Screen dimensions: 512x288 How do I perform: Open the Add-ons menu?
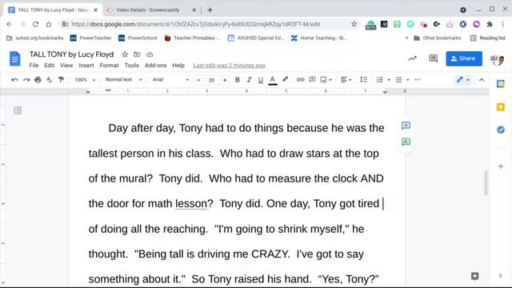pyautogui.click(x=155, y=66)
